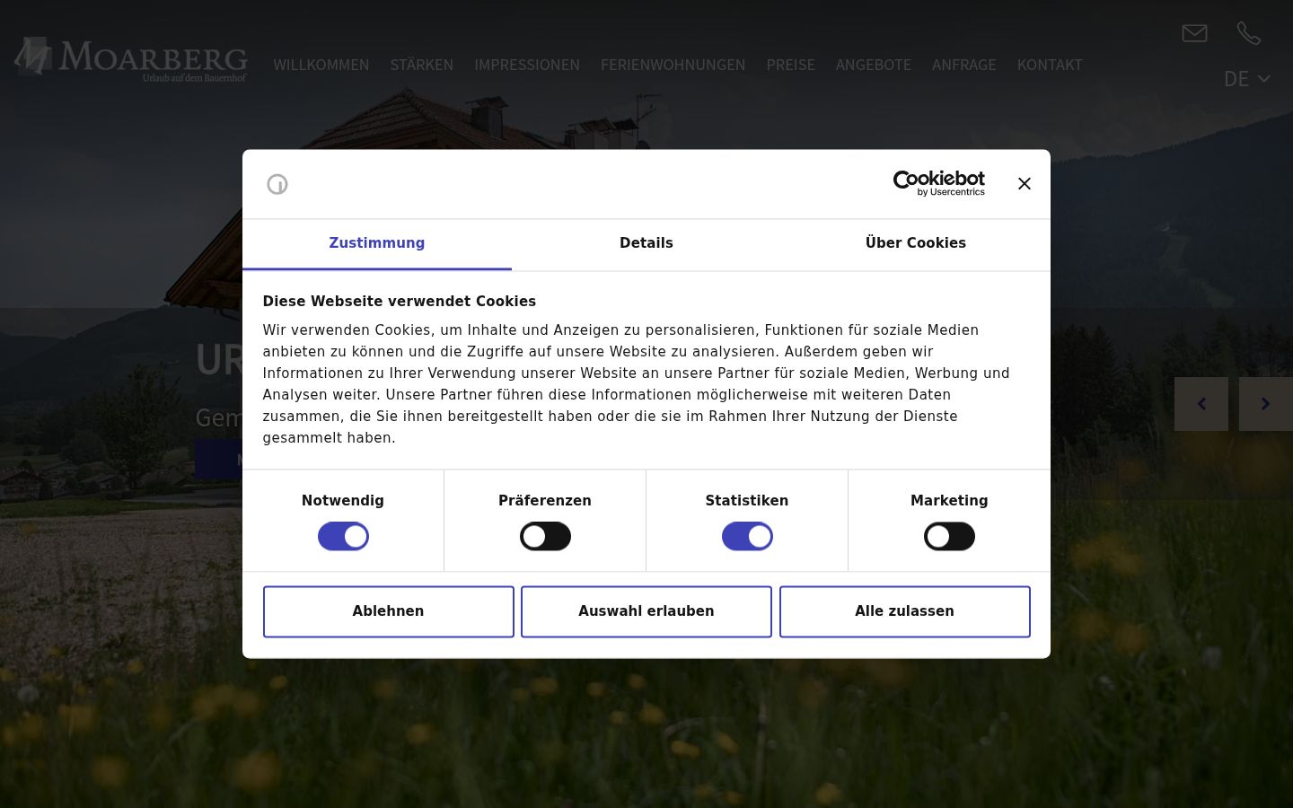Open the Willkommen menu item
This screenshot has width=1293, height=808.
pos(321,65)
